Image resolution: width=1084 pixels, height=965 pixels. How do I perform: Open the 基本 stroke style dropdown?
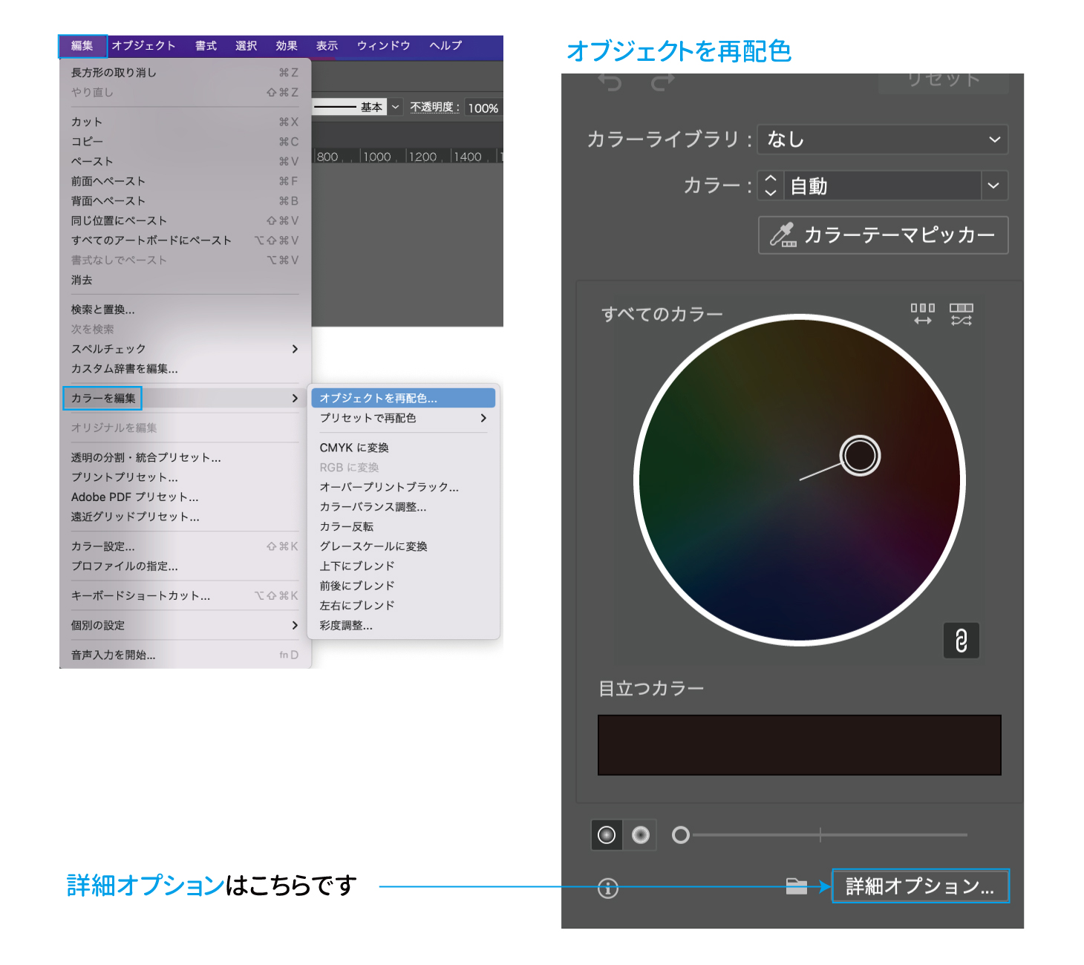click(396, 107)
